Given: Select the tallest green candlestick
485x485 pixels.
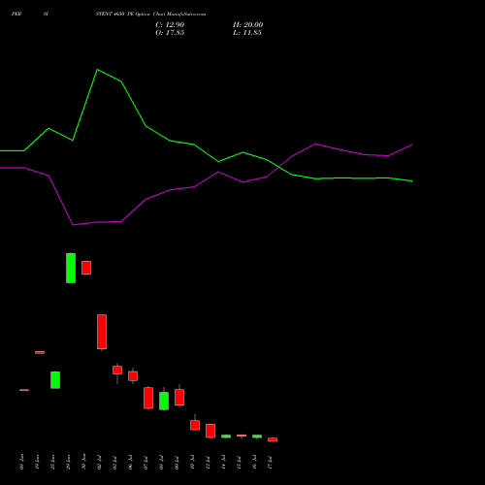Looking at the screenshot, I should click(71, 268).
